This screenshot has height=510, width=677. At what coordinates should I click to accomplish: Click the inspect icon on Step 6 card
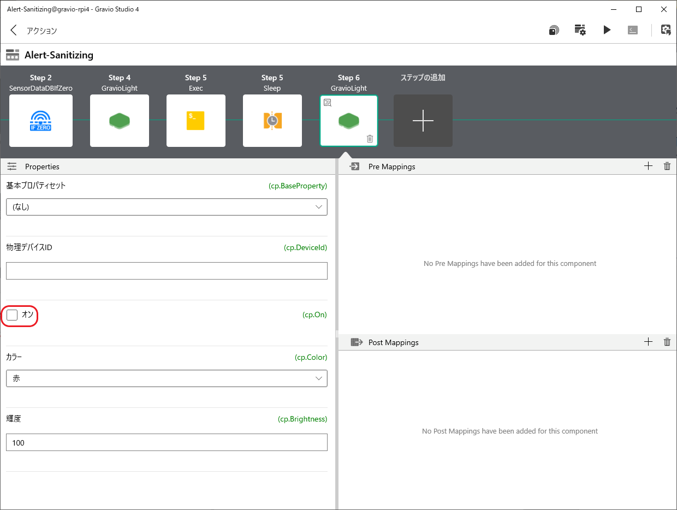[x=328, y=103]
